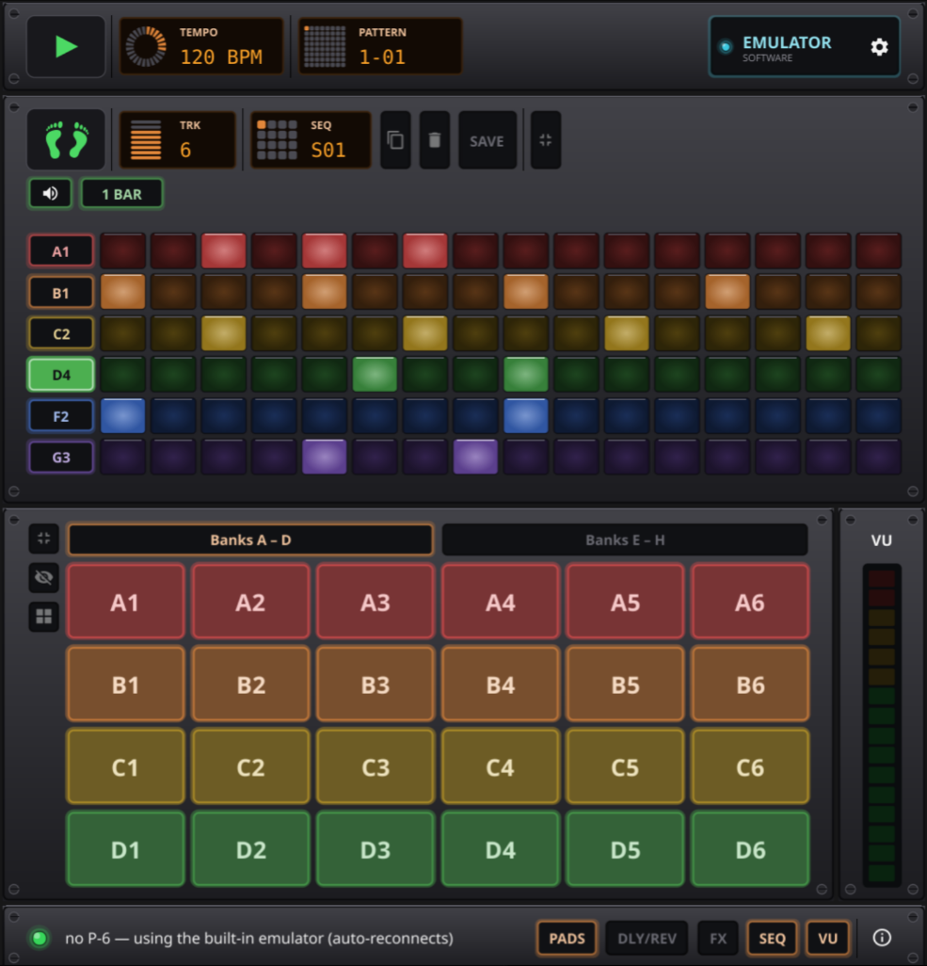Click the green connection status LED
Screen dimensions: 927x966
coord(40,939)
